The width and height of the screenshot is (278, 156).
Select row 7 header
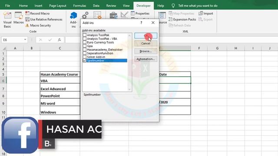coord(3,88)
